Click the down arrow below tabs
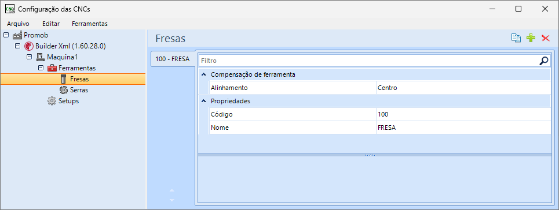559x210 pixels. [172, 200]
